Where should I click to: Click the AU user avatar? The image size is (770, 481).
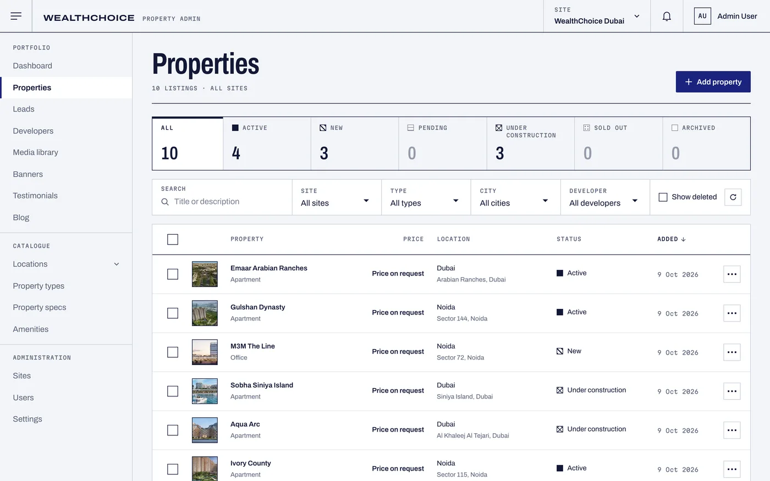tap(702, 16)
